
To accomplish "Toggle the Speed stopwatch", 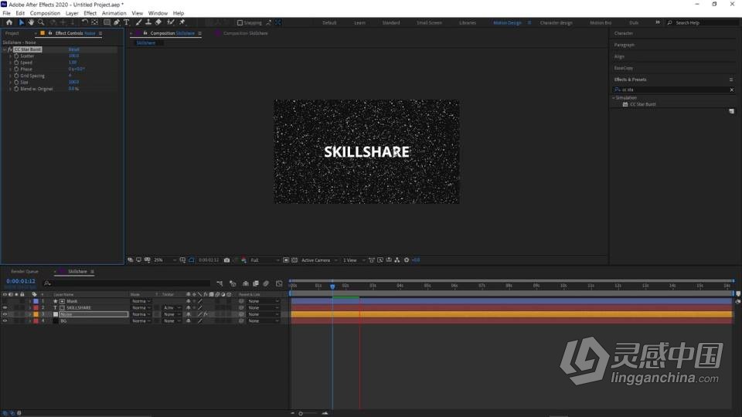I will click(x=16, y=63).
